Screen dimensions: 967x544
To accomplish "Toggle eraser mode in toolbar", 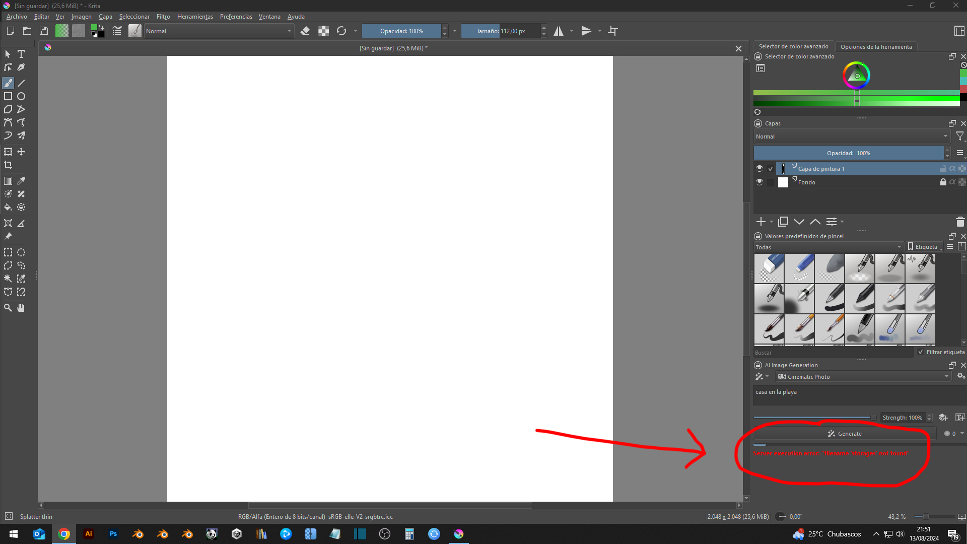I will point(305,31).
